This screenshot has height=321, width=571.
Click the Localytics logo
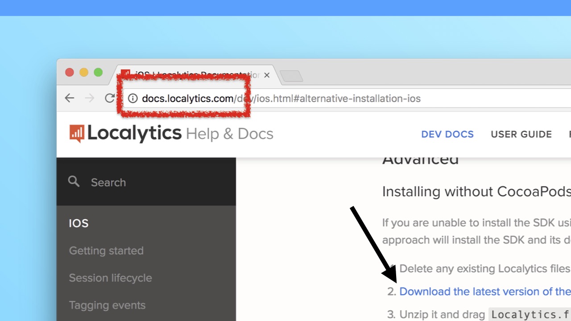pyautogui.click(x=126, y=133)
